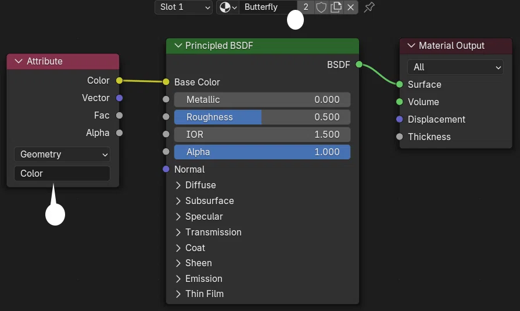The width and height of the screenshot is (520, 311).
Task: Adjust the Roughness slider
Action: click(262, 117)
